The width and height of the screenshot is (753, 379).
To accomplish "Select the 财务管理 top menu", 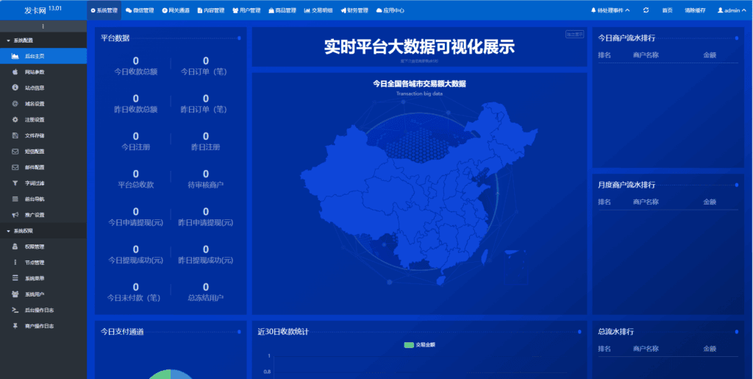I will tap(354, 10).
